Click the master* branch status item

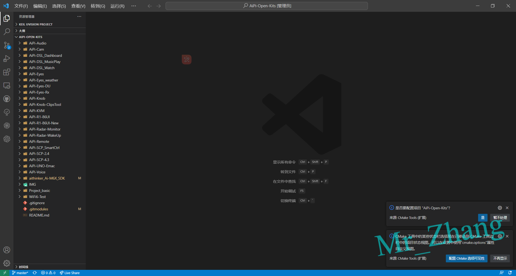pyautogui.click(x=20, y=273)
